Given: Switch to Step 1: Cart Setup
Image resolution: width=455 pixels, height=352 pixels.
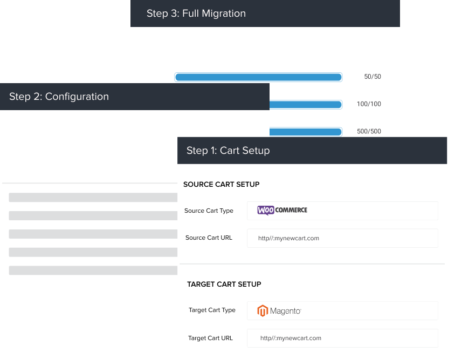Looking at the screenshot, I should 228,150.
